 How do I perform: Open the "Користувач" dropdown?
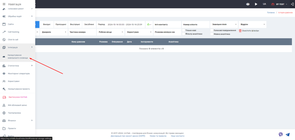pos(138,32)
